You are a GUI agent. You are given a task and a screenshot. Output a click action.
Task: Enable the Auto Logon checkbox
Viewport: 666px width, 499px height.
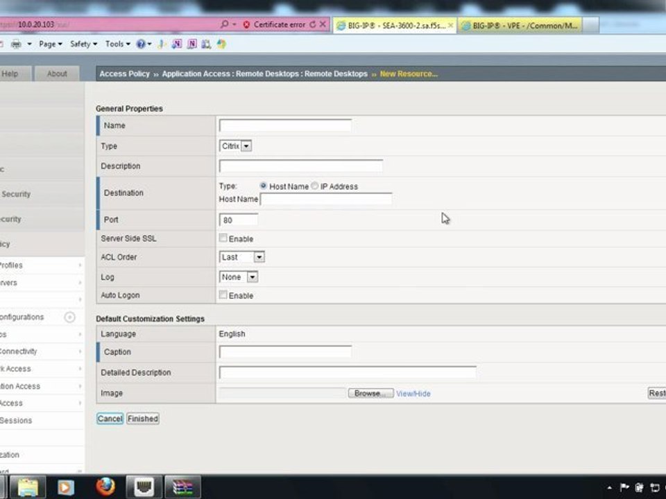tap(223, 295)
